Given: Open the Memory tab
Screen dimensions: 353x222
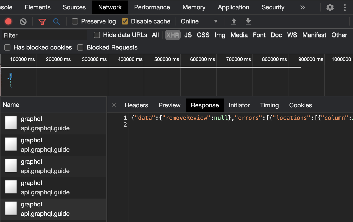Looking at the screenshot, I should click(x=194, y=7).
